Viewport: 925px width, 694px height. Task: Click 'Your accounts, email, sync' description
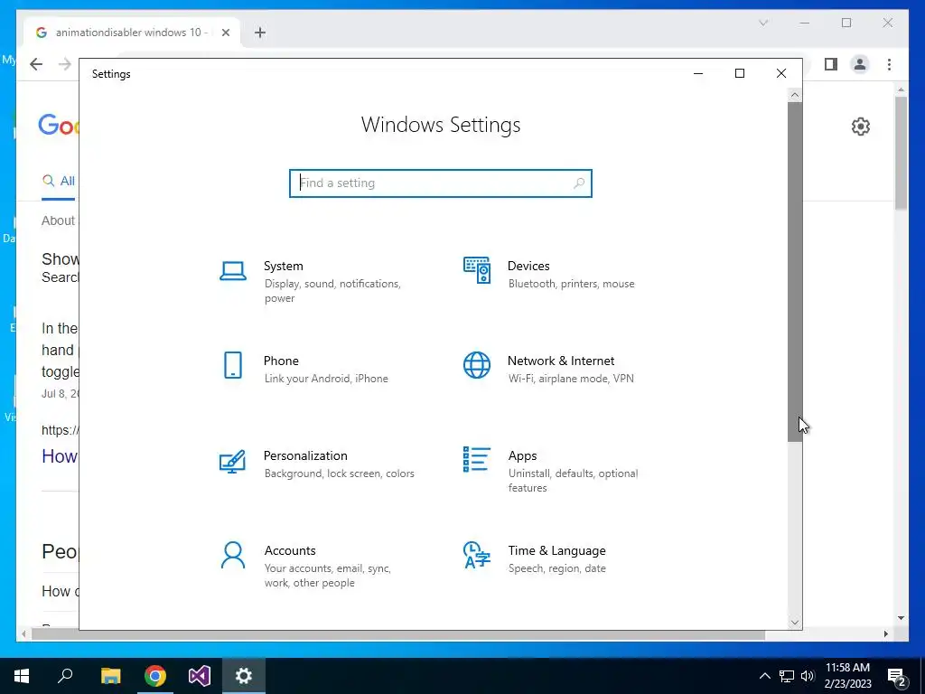point(327,576)
